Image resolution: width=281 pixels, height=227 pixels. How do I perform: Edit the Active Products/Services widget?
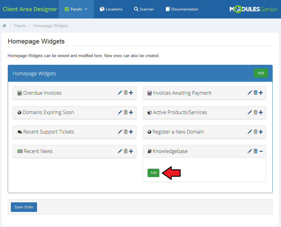(250, 112)
